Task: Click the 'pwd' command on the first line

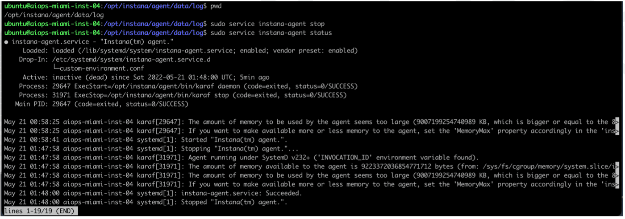Action: click(x=216, y=6)
